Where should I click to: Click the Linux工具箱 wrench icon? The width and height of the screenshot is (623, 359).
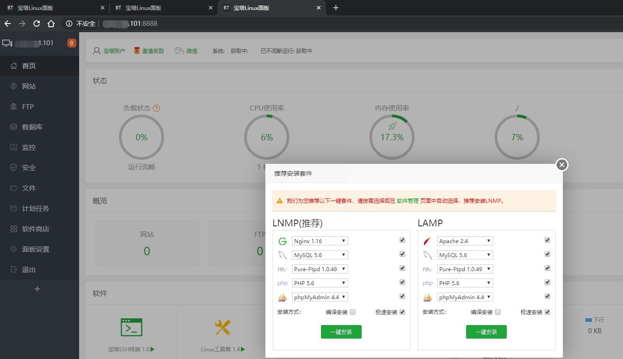pos(223,327)
